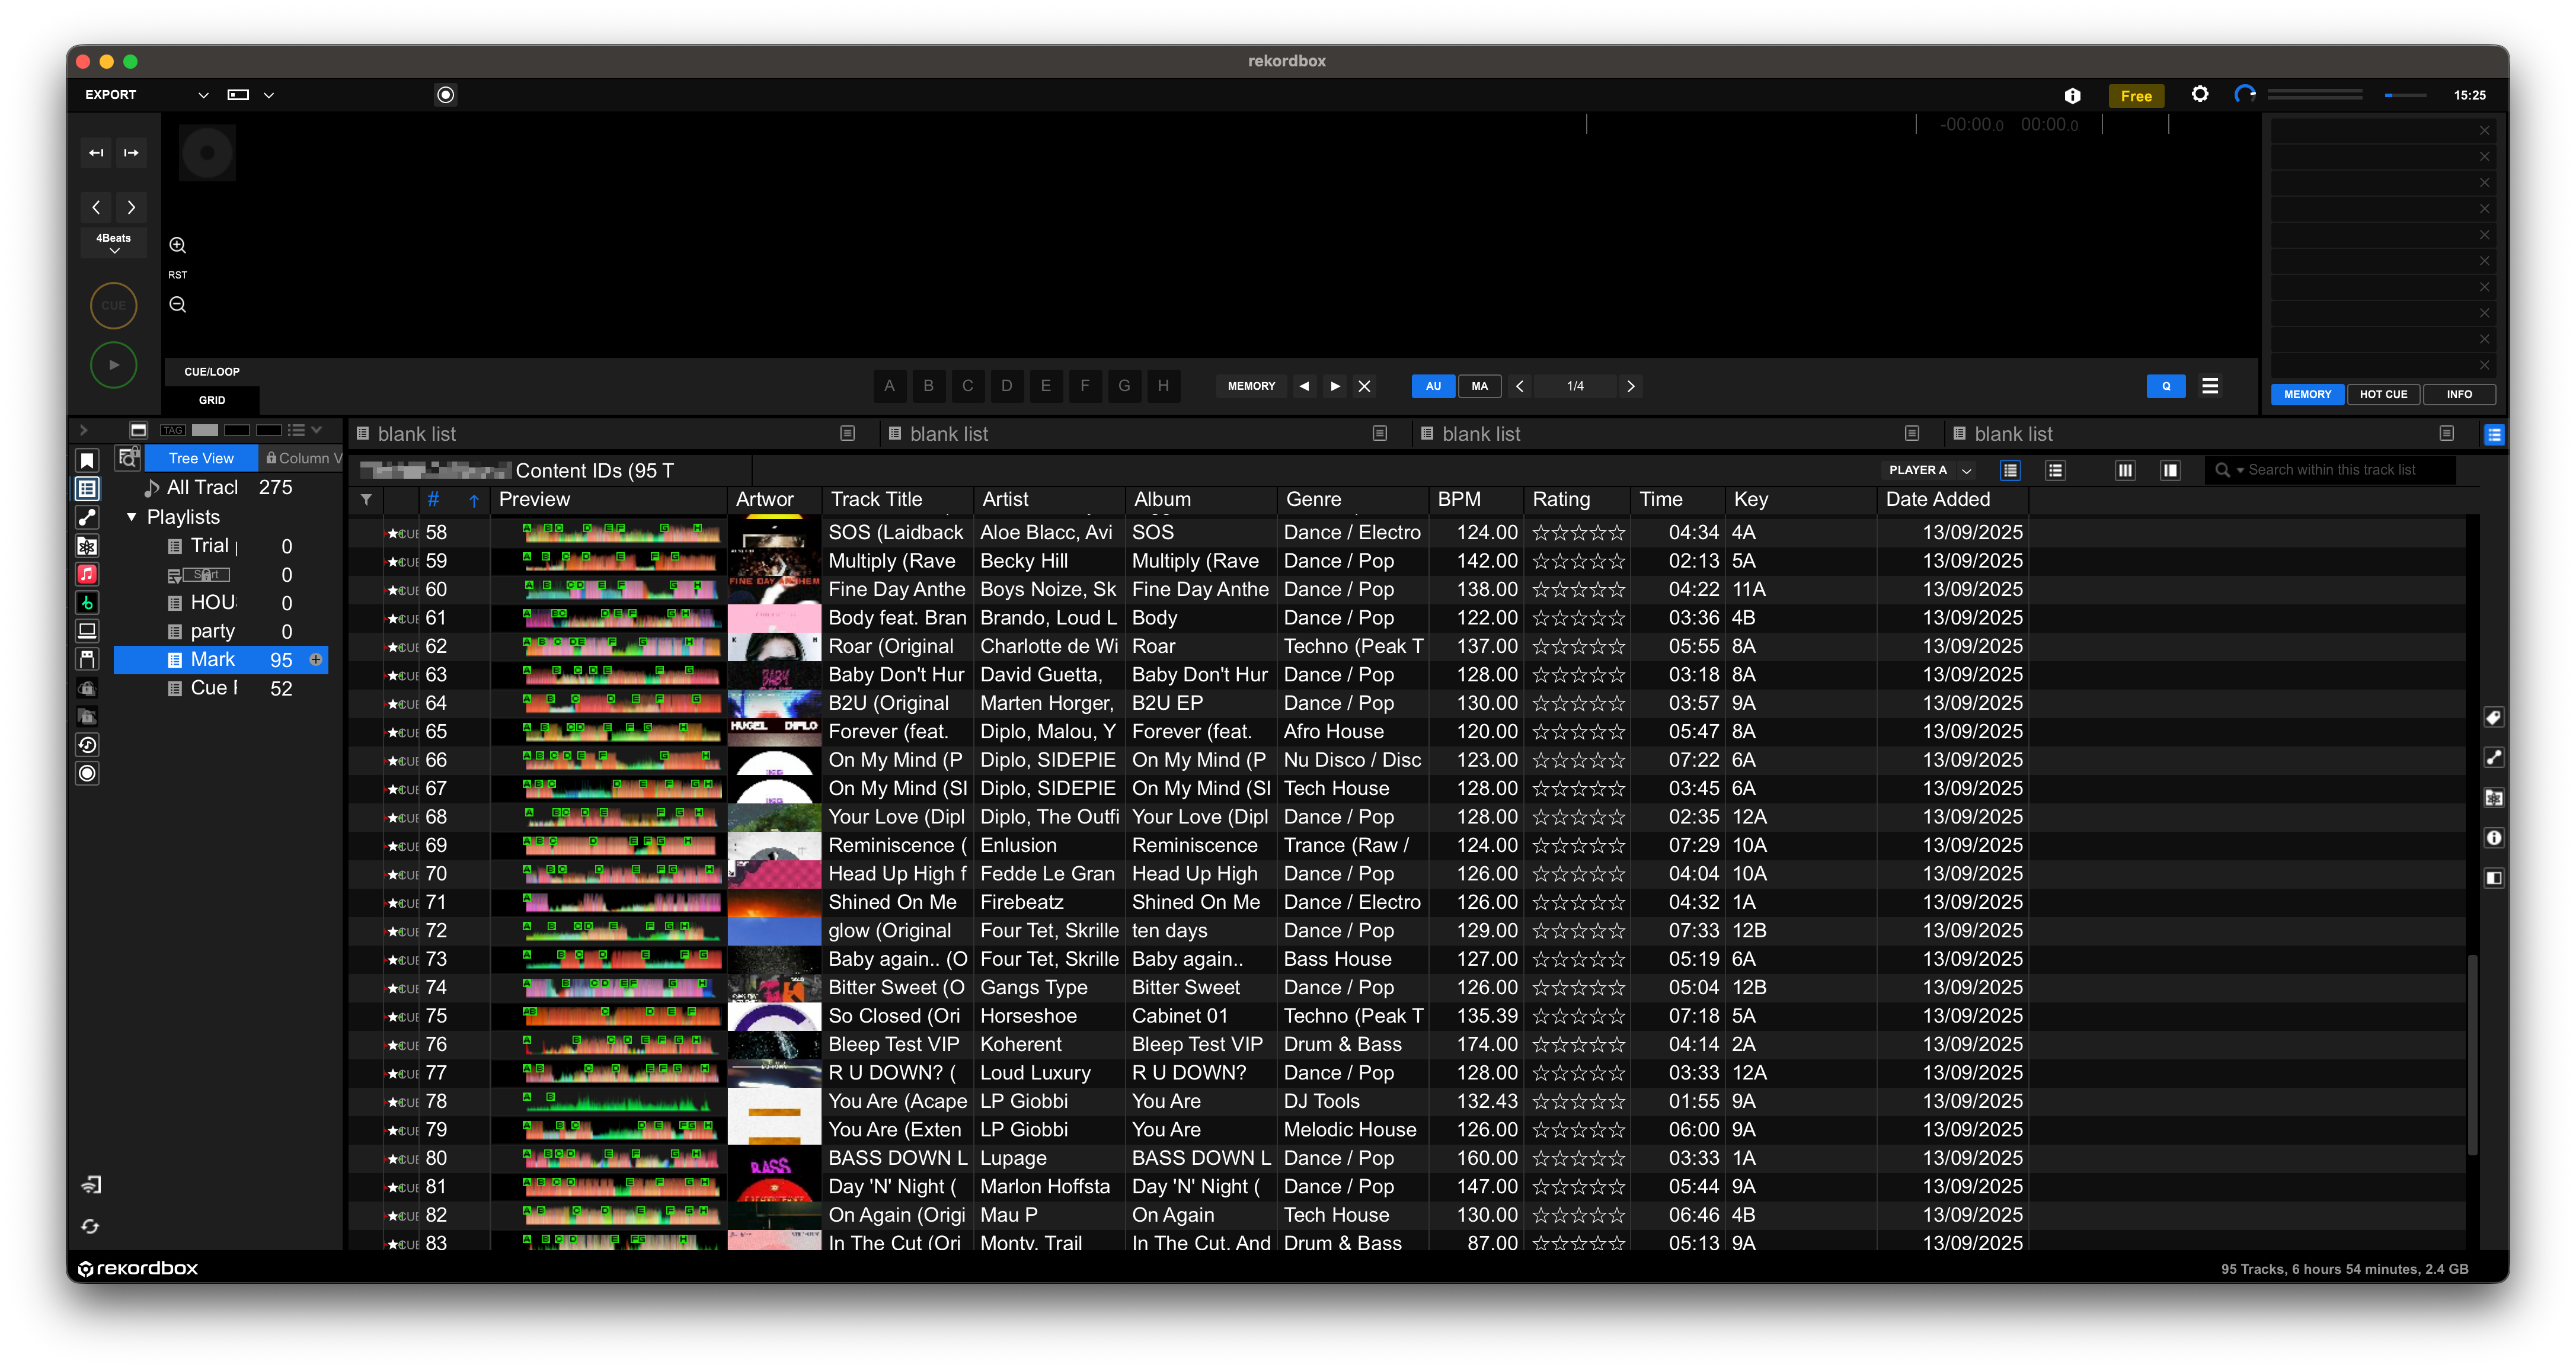The width and height of the screenshot is (2576, 1371).
Task: Open the Beatport streaming source in the sidebar
Action: pyautogui.click(x=87, y=603)
